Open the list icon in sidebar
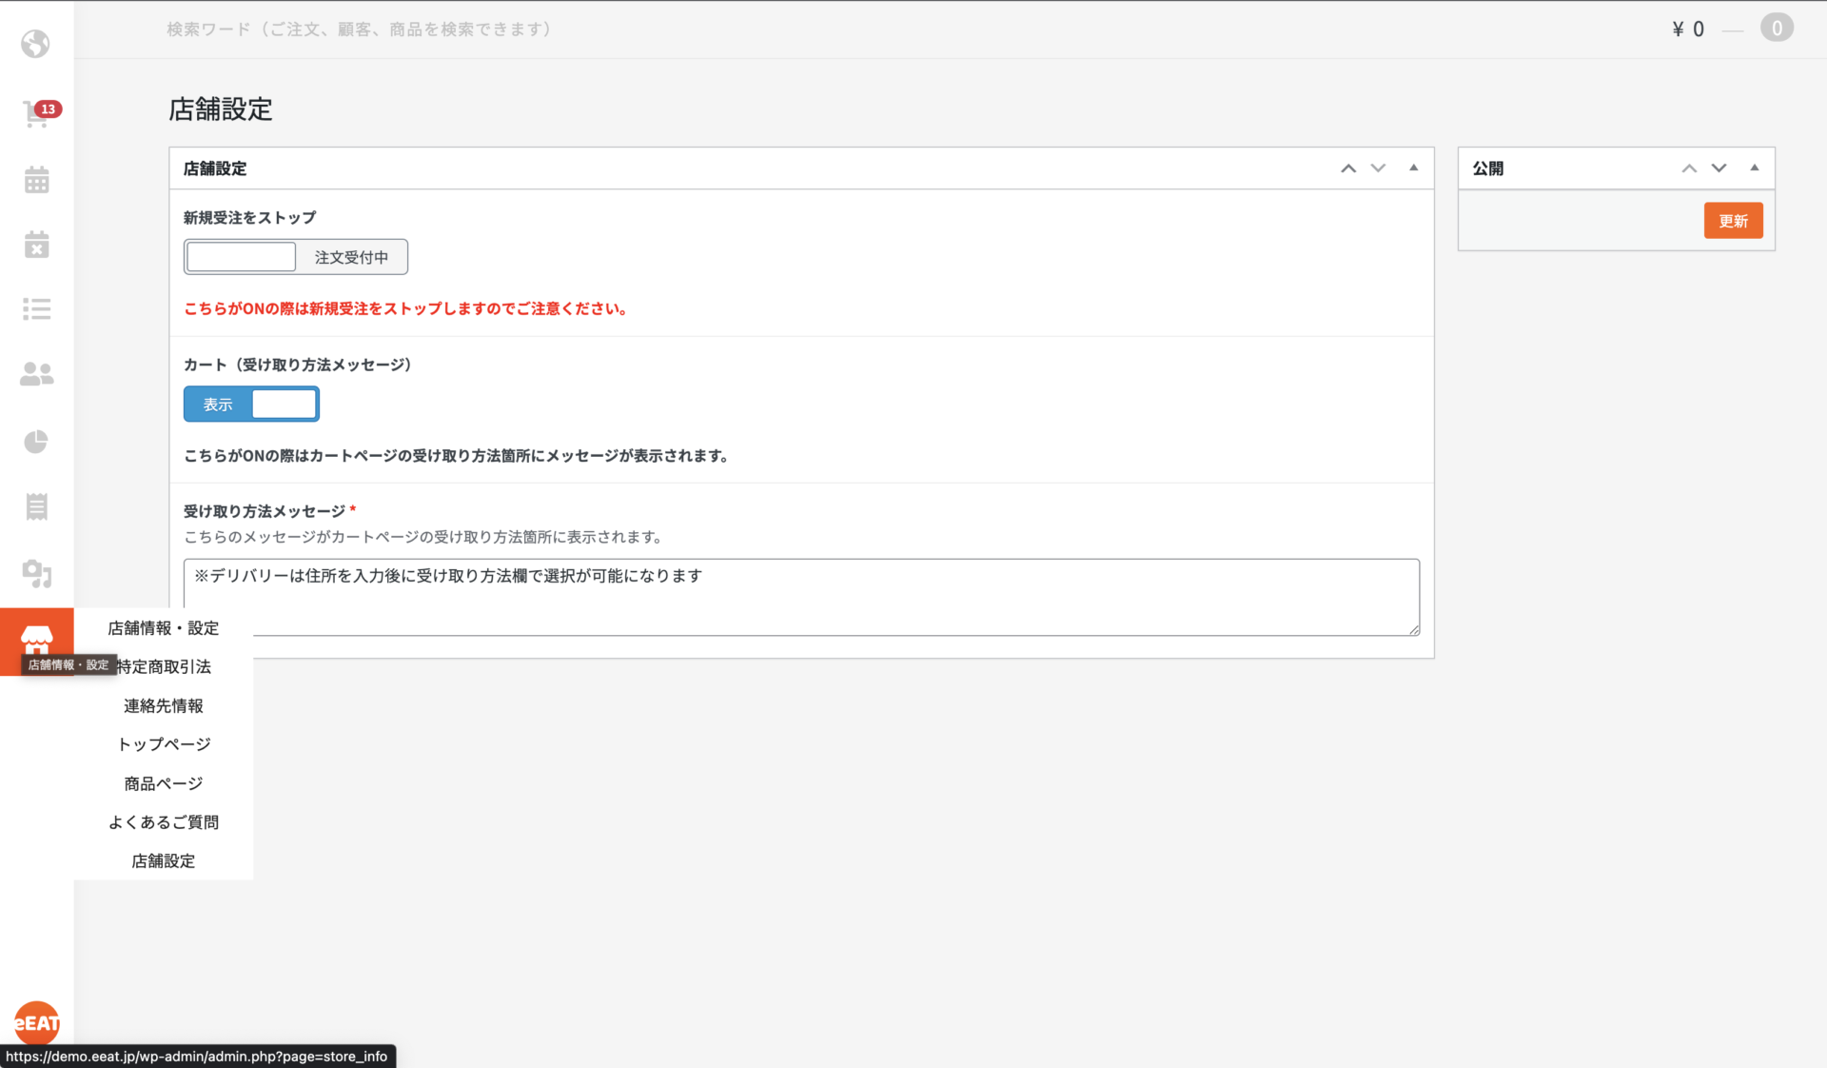Screen dimensions: 1827x1068 tap(36, 308)
